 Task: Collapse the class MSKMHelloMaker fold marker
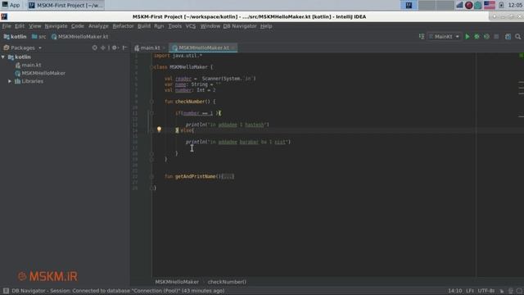pos(151,67)
